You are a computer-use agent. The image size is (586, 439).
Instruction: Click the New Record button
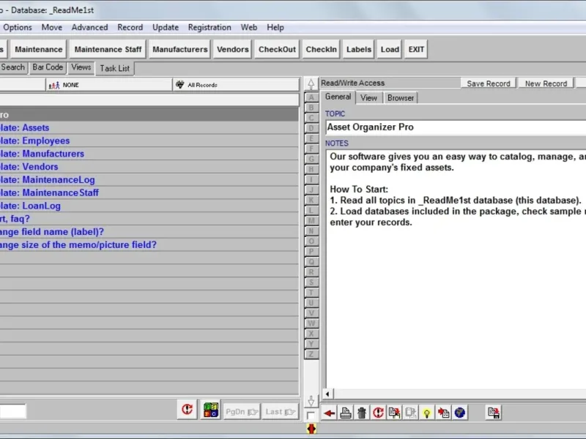pyautogui.click(x=546, y=83)
